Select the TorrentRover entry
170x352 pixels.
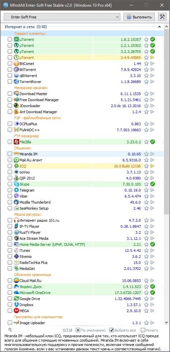[x=31, y=82]
